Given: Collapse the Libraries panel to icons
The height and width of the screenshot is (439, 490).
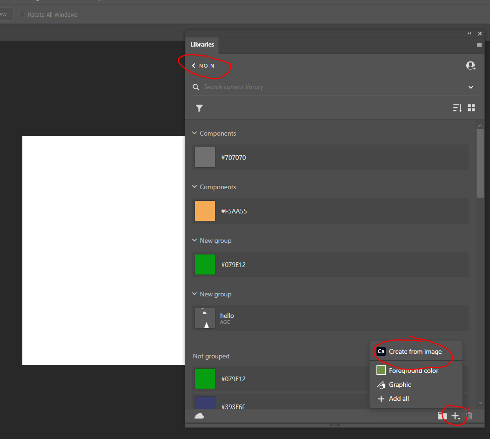Looking at the screenshot, I should tap(469, 33).
